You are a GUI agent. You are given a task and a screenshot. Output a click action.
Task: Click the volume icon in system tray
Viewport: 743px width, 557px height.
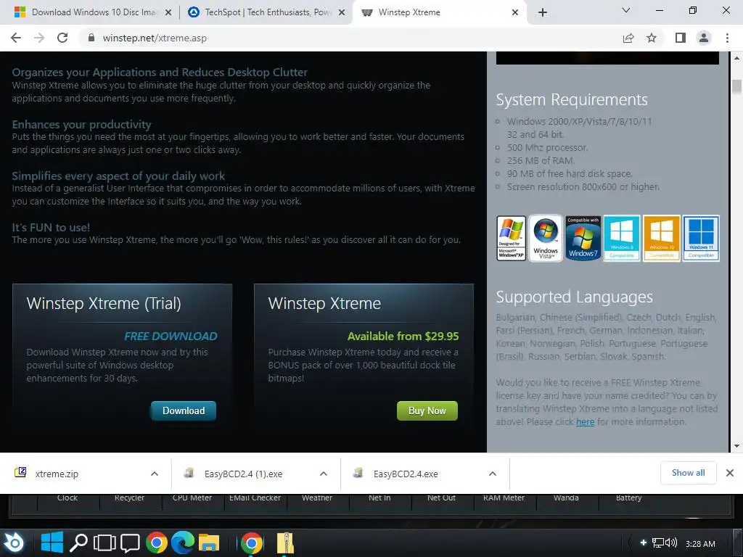(x=671, y=542)
